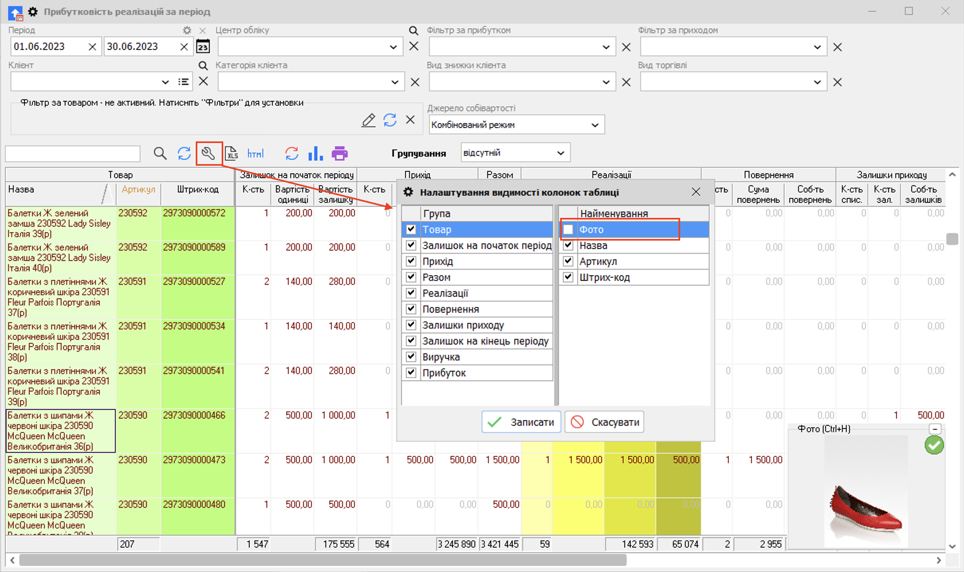Print the report with printer icon

point(339,153)
